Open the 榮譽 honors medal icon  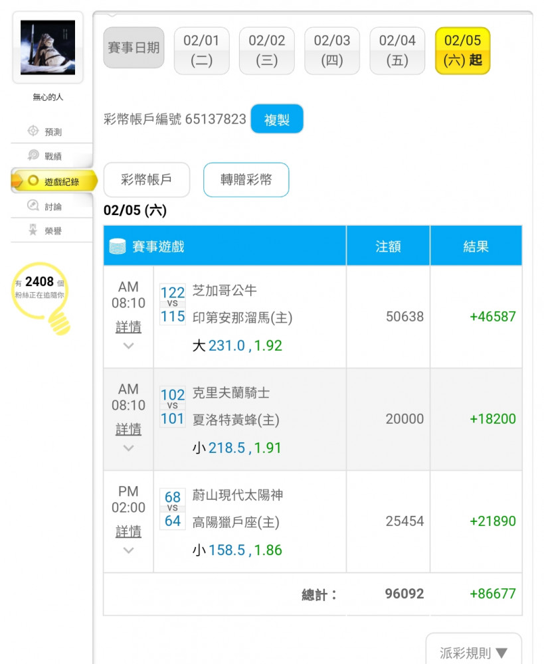pyautogui.click(x=33, y=230)
